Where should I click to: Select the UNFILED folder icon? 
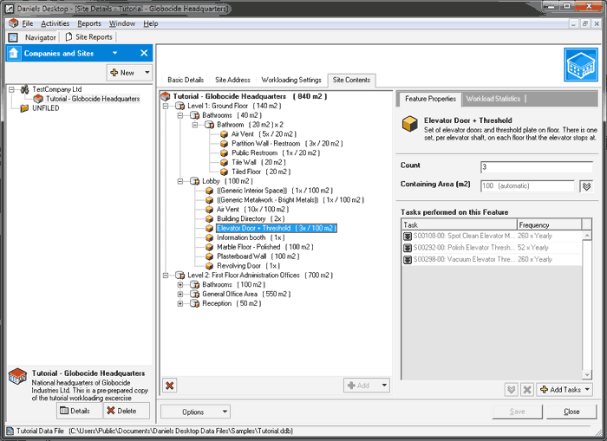pos(24,108)
